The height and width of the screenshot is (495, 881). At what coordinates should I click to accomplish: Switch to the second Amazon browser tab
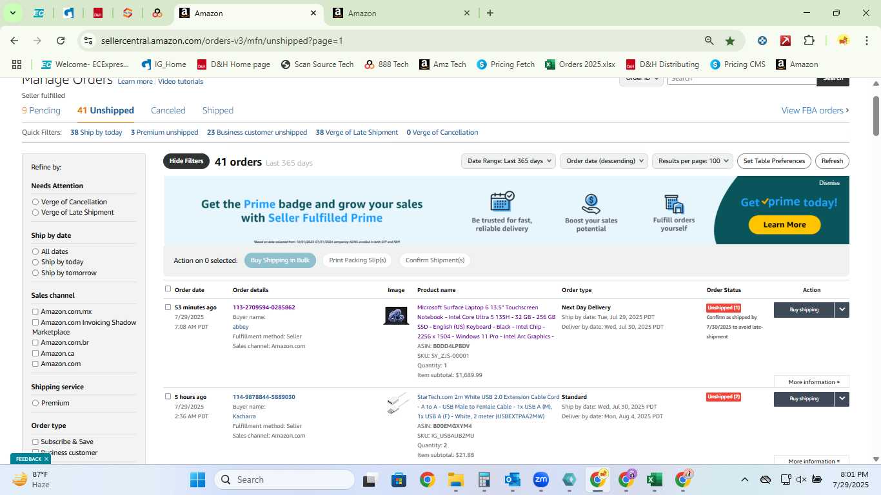tap(400, 13)
